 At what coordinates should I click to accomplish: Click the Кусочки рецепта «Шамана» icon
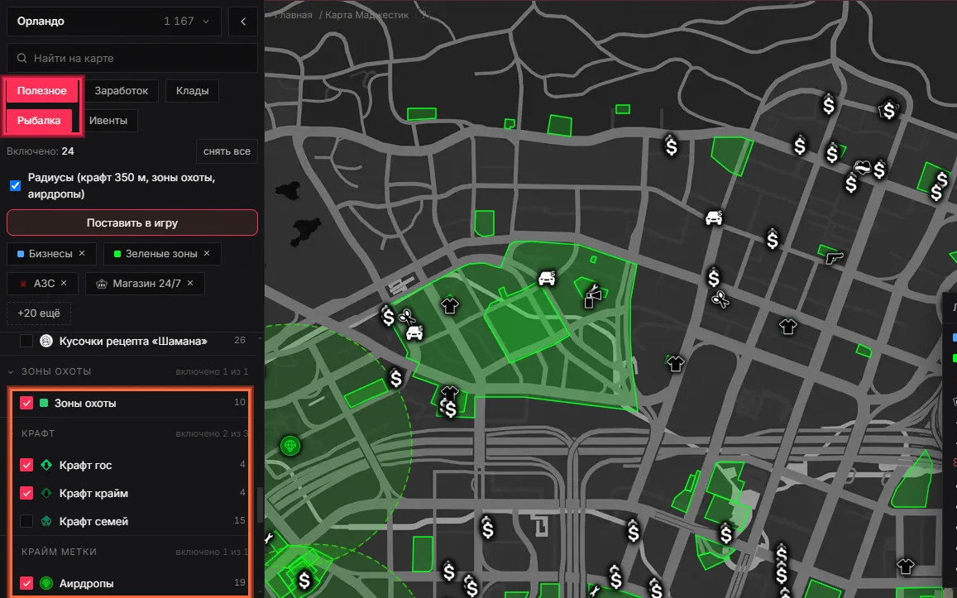click(46, 341)
